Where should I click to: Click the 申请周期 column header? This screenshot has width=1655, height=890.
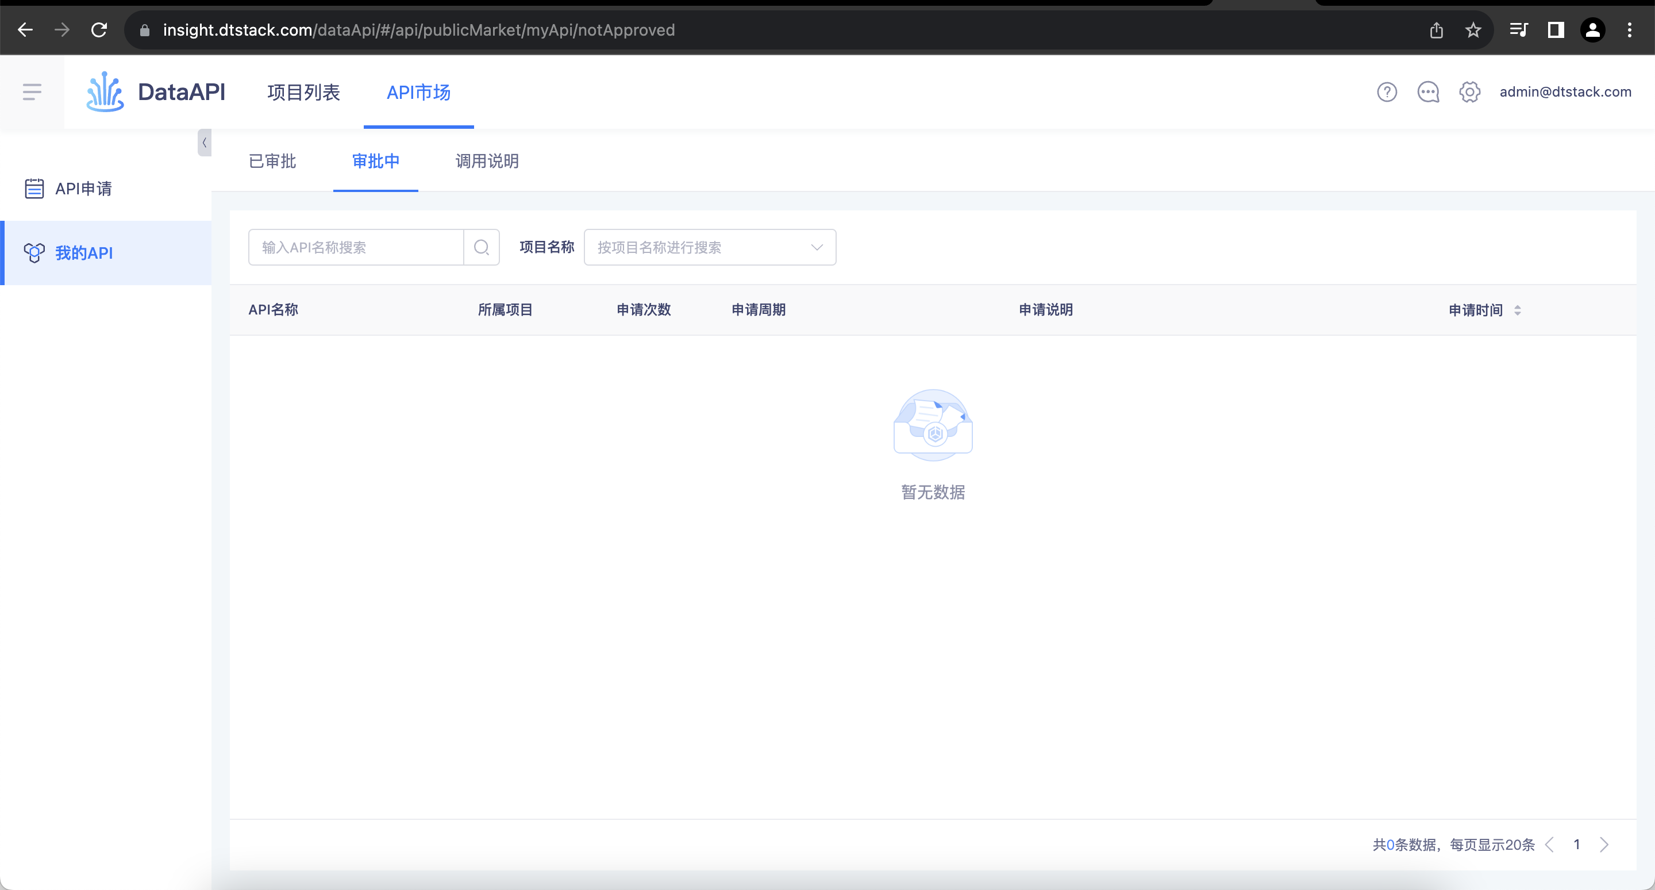pyautogui.click(x=759, y=310)
